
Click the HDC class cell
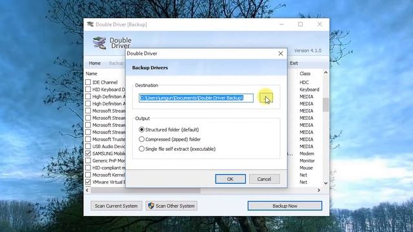[304, 82]
